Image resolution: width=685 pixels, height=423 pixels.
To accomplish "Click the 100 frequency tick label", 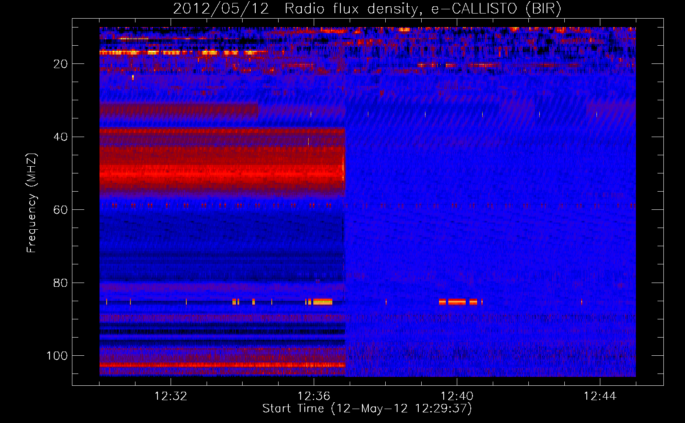I will 57,356.
